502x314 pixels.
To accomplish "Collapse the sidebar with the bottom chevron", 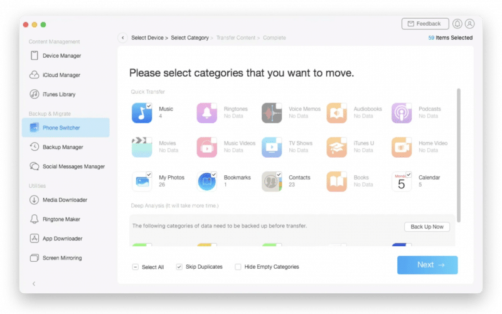I will pyautogui.click(x=34, y=284).
